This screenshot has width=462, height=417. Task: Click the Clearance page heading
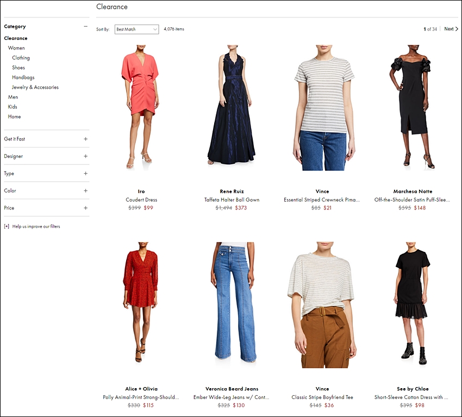point(112,7)
